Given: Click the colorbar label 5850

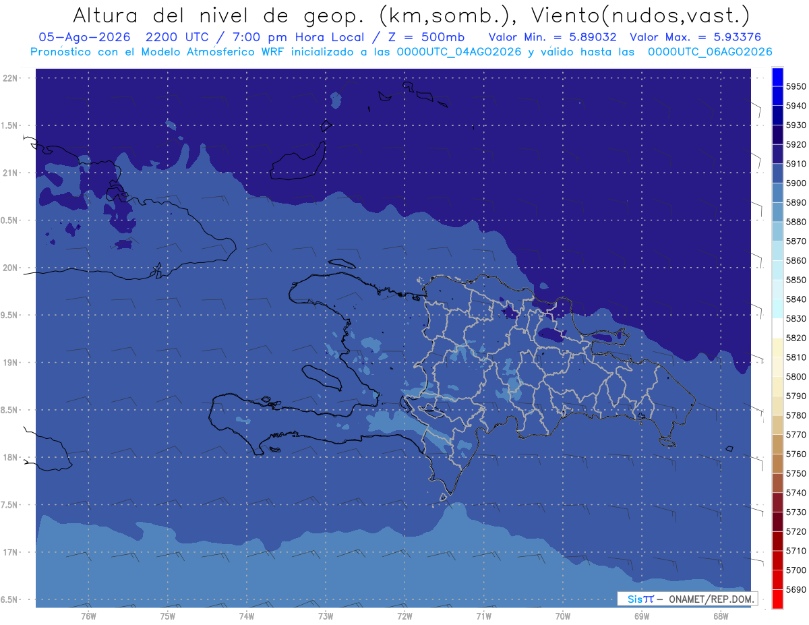Looking at the screenshot, I should tap(796, 280).
